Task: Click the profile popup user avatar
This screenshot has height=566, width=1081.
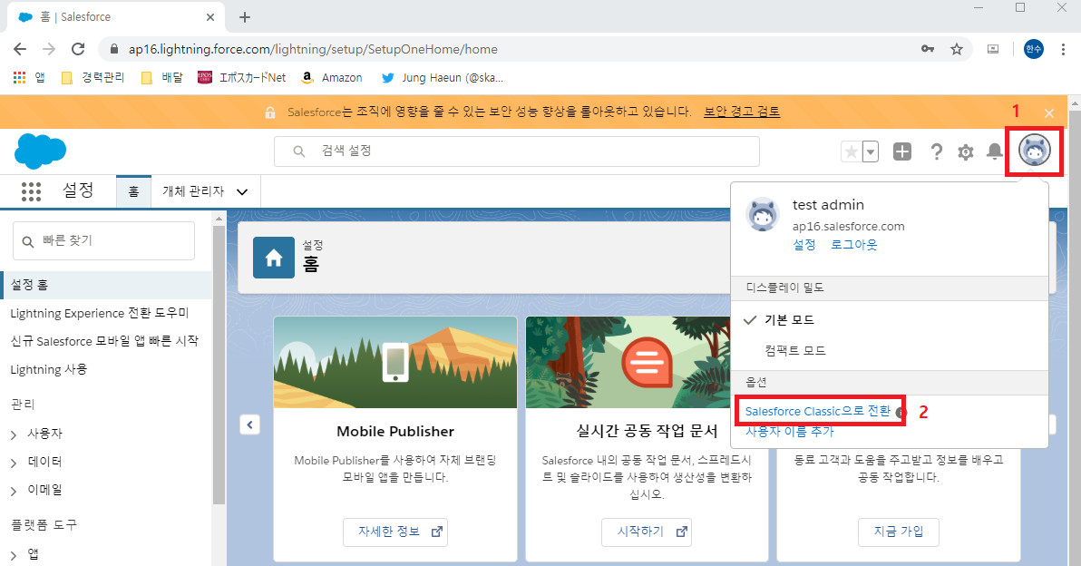Action: pos(763,214)
